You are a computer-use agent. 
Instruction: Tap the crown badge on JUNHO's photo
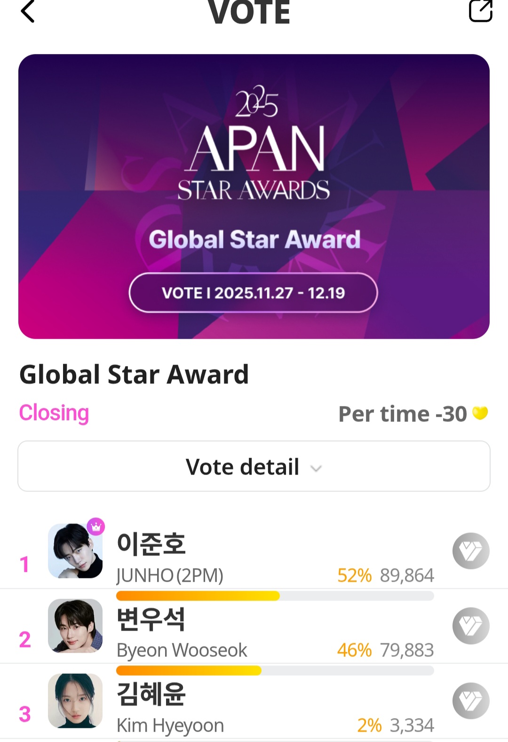[x=96, y=527]
